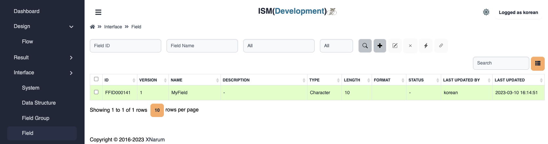
Task: Click the XNarum copyright link
Action: tap(155, 139)
